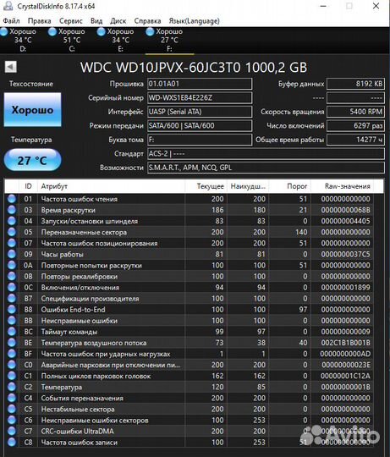Image resolution: width=390 pixels, height=457 pixels.
Task: Click status icon for attribute 0A
Action: 12,265
